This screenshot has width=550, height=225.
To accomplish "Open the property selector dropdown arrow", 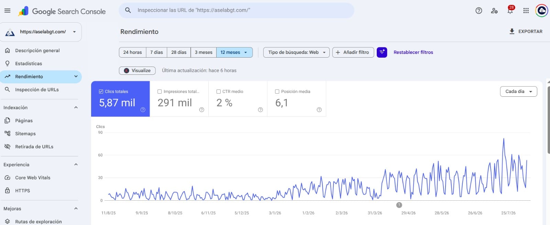I will (x=74, y=32).
